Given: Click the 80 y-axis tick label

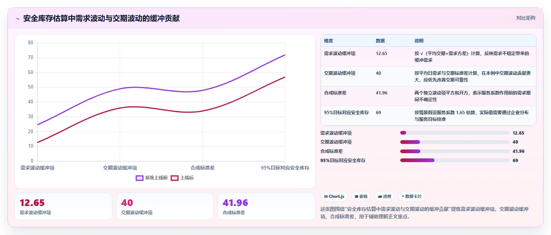Looking at the screenshot, I should pos(31,43).
